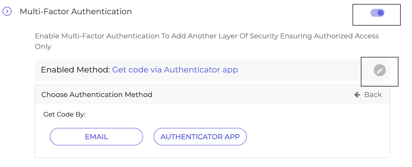Click the Enable Multi-Factor Authentication description text

click(x=207, y=41)
